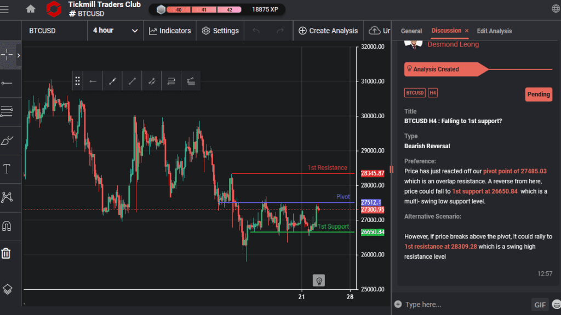Enable the magnet snapping tool

(x=8, y=226)
